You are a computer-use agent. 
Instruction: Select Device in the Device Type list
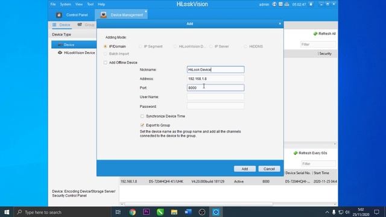tap(74, 45)
